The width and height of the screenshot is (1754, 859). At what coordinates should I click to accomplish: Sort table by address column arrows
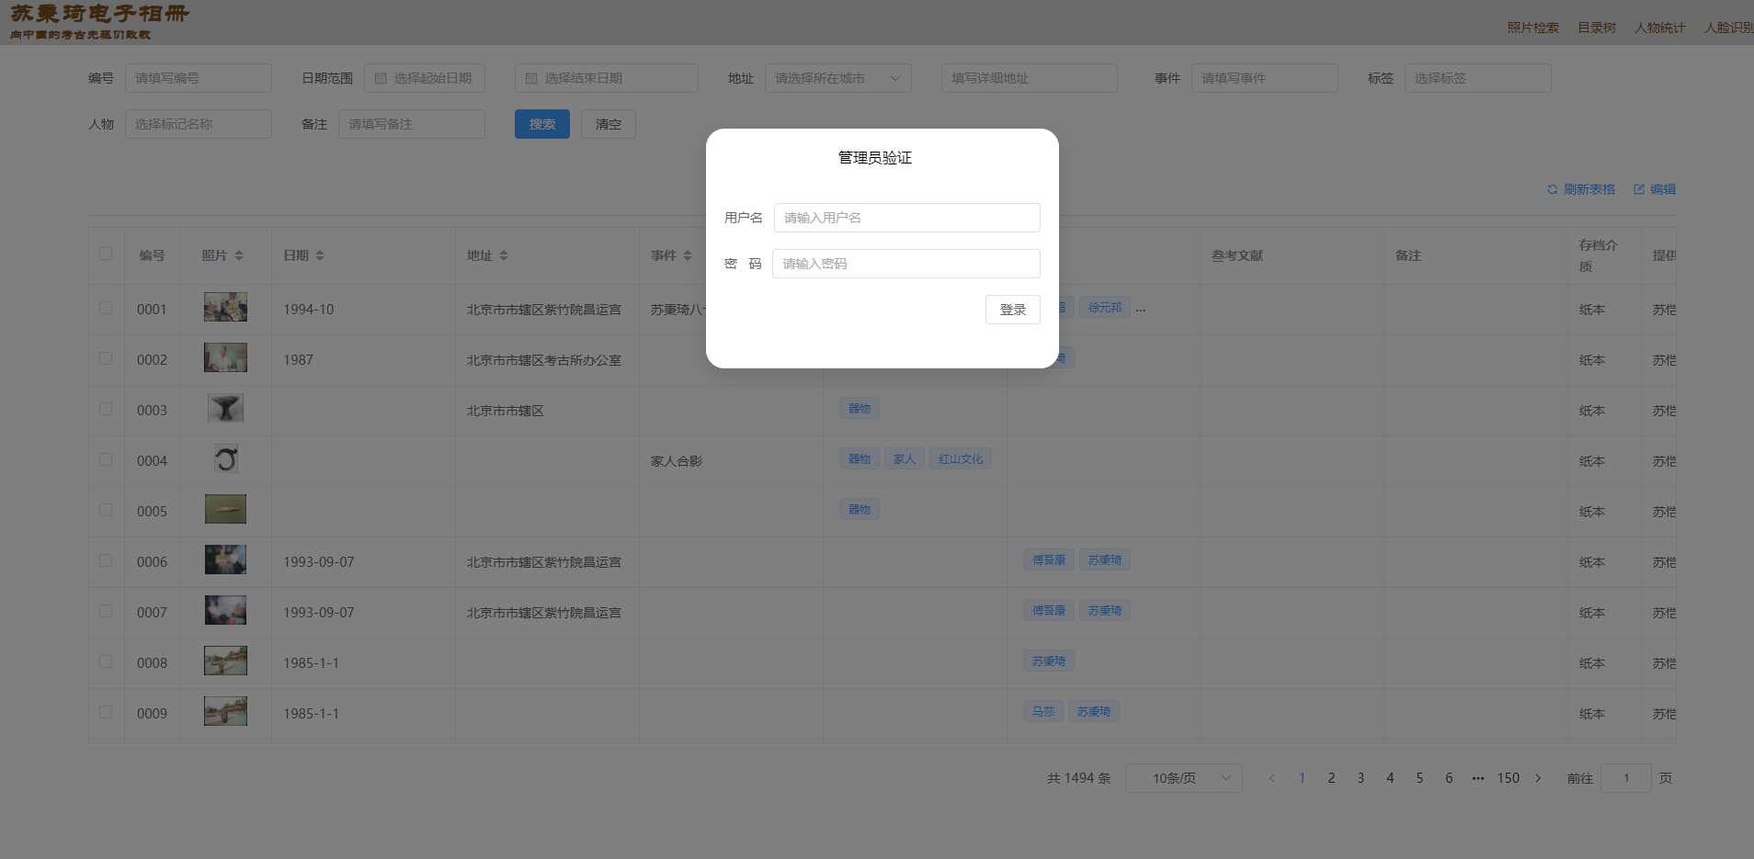pyautogui.click(x=504, y=255)
